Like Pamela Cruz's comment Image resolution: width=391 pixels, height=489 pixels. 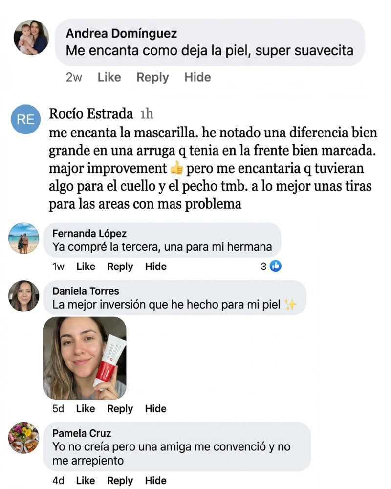[86, 481]
